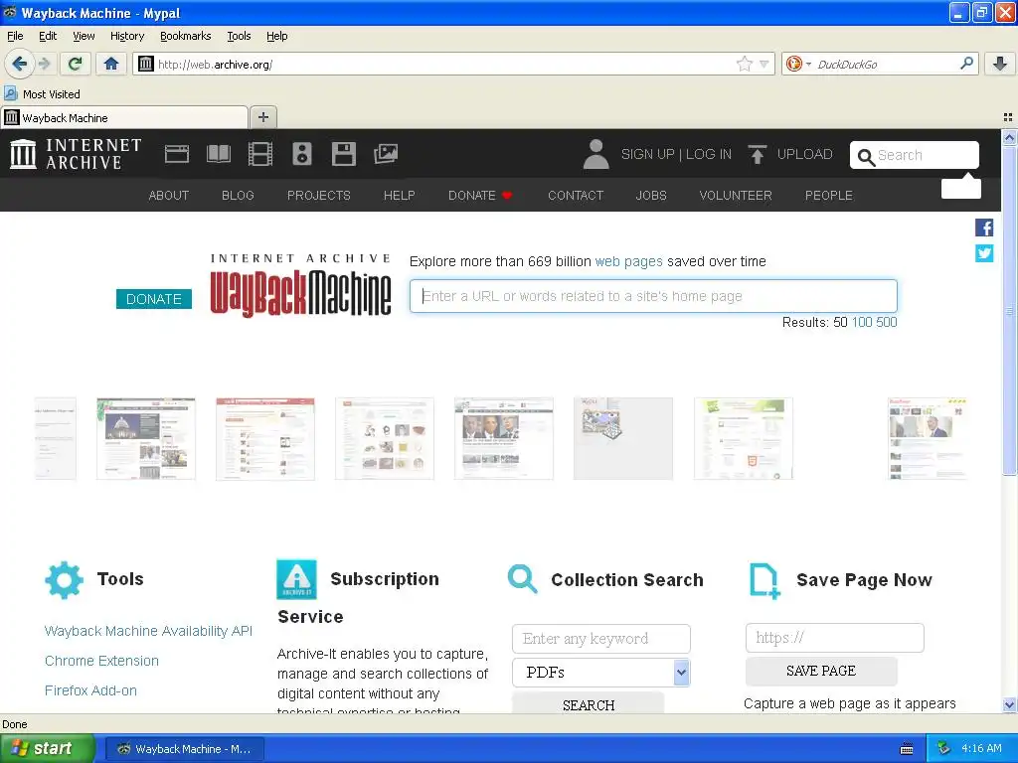Viewport: 1018px width, 763px height.
Task: Set results to 100
Action: 862,323
